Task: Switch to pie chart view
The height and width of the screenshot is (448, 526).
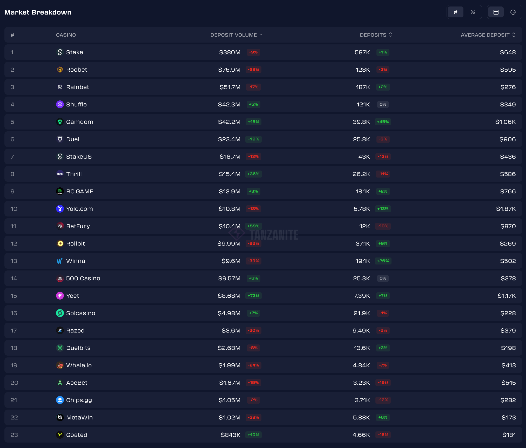Action: point(513,12)
